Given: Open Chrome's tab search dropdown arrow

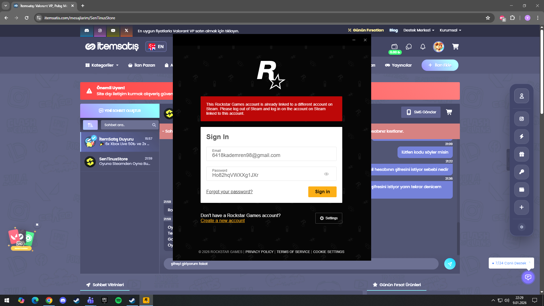Looking at the screenshot, I should [6, 6].
